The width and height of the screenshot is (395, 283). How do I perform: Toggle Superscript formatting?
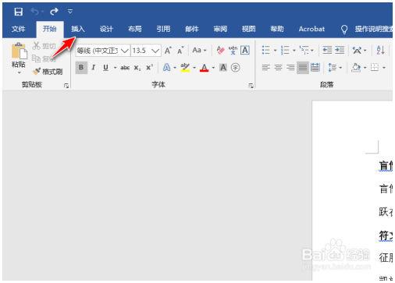coord(149,68)
